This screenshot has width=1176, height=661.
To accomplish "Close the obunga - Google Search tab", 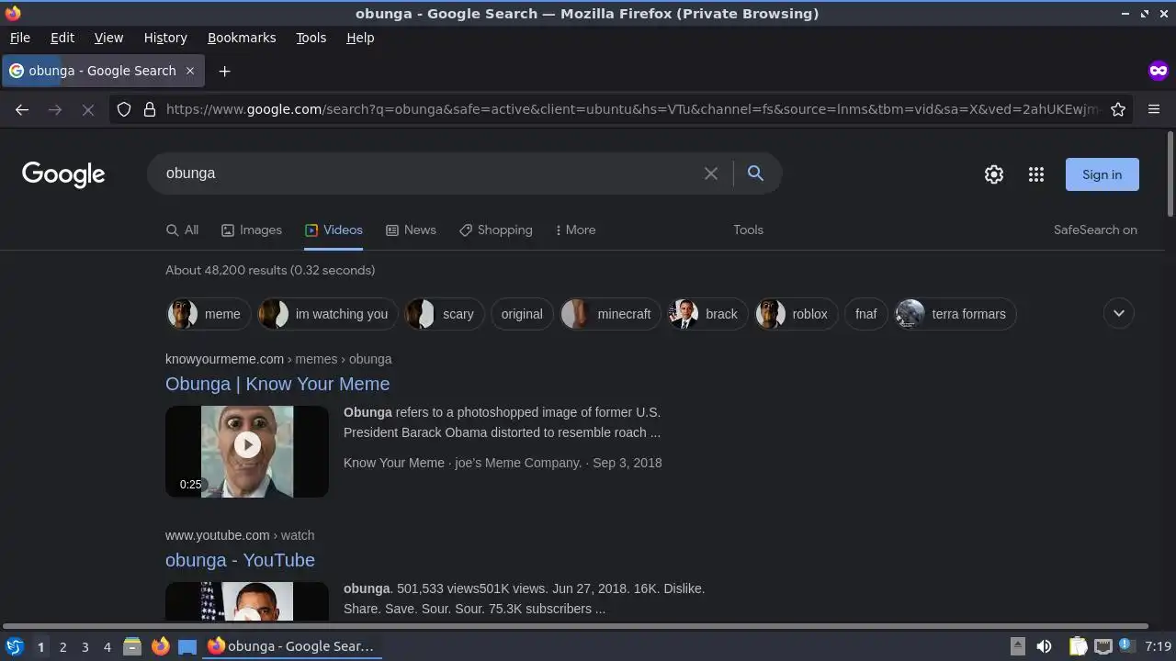I will tap(190, 71).
